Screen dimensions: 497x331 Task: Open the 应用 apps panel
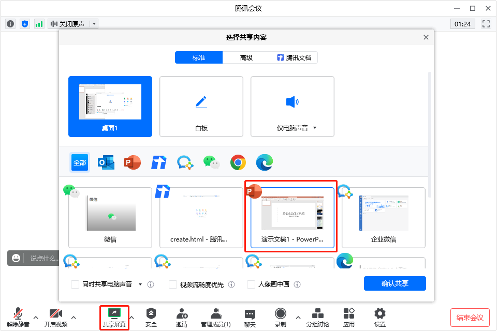pos(348,318)
